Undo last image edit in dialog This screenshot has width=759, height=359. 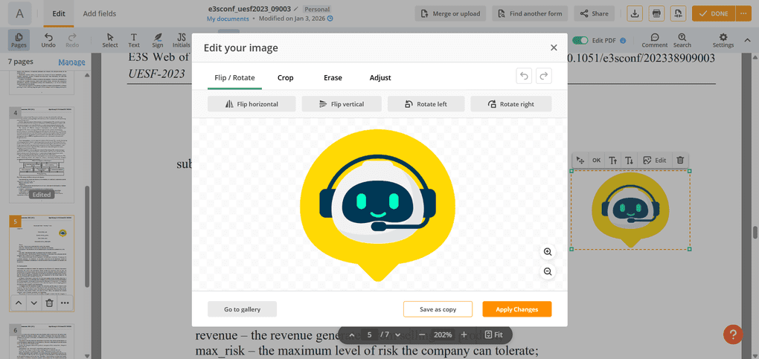point(525,76)
